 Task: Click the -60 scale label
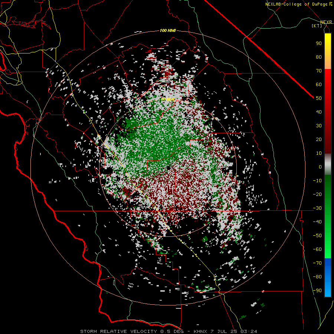(317, 249)
